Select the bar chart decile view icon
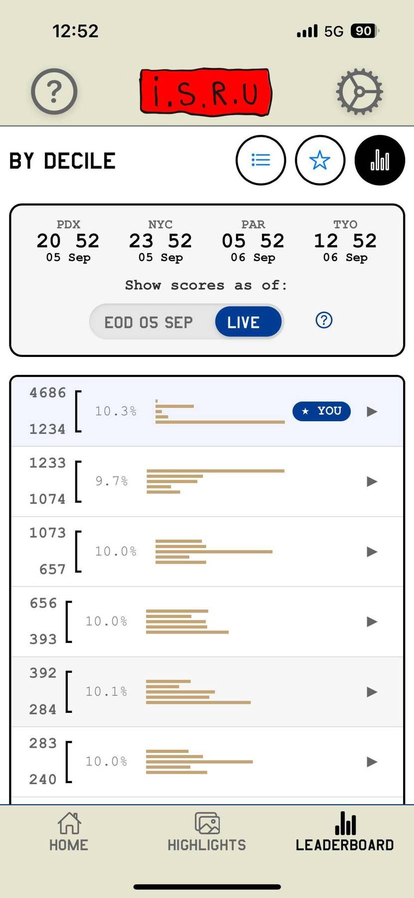This screenshot has height=898, width=414. 380,160
